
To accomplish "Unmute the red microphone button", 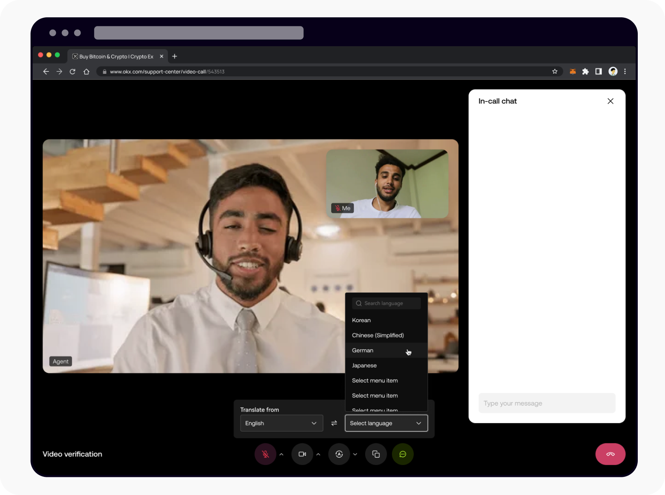I will [265, 454].
